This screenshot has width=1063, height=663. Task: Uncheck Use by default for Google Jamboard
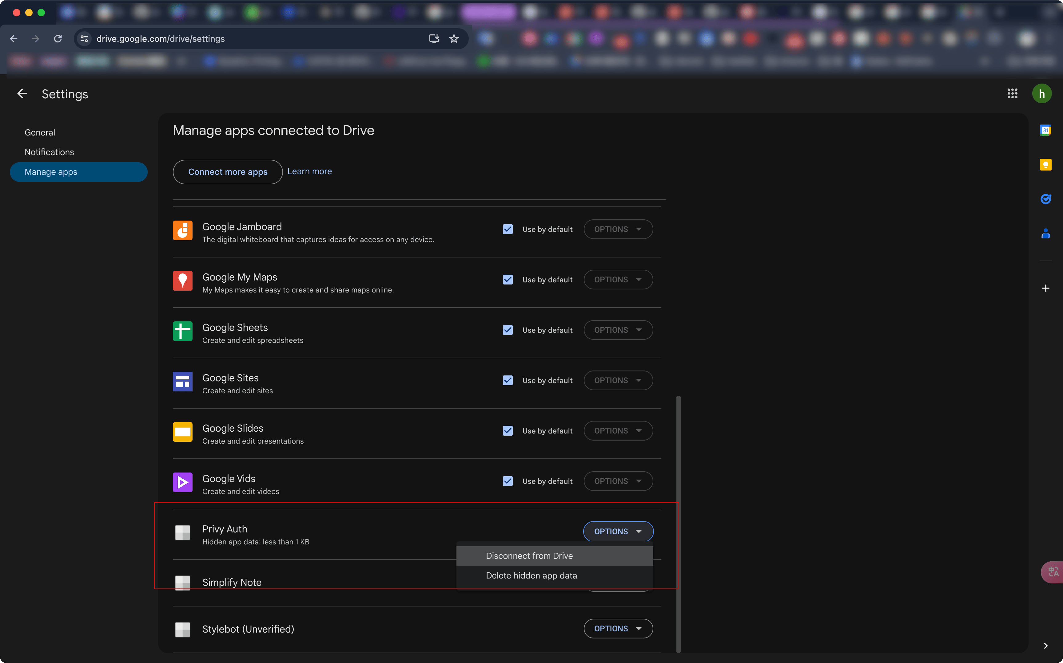(508, 229)
